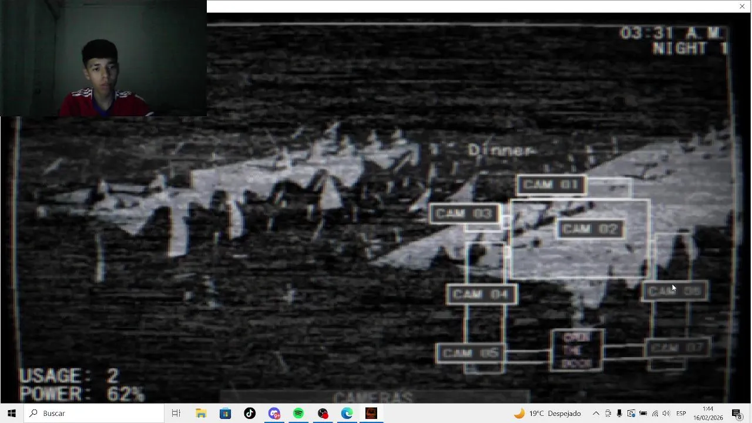752x423 pixels.
Task: Click the close-the-door button on map
Action: click(576, 351)
